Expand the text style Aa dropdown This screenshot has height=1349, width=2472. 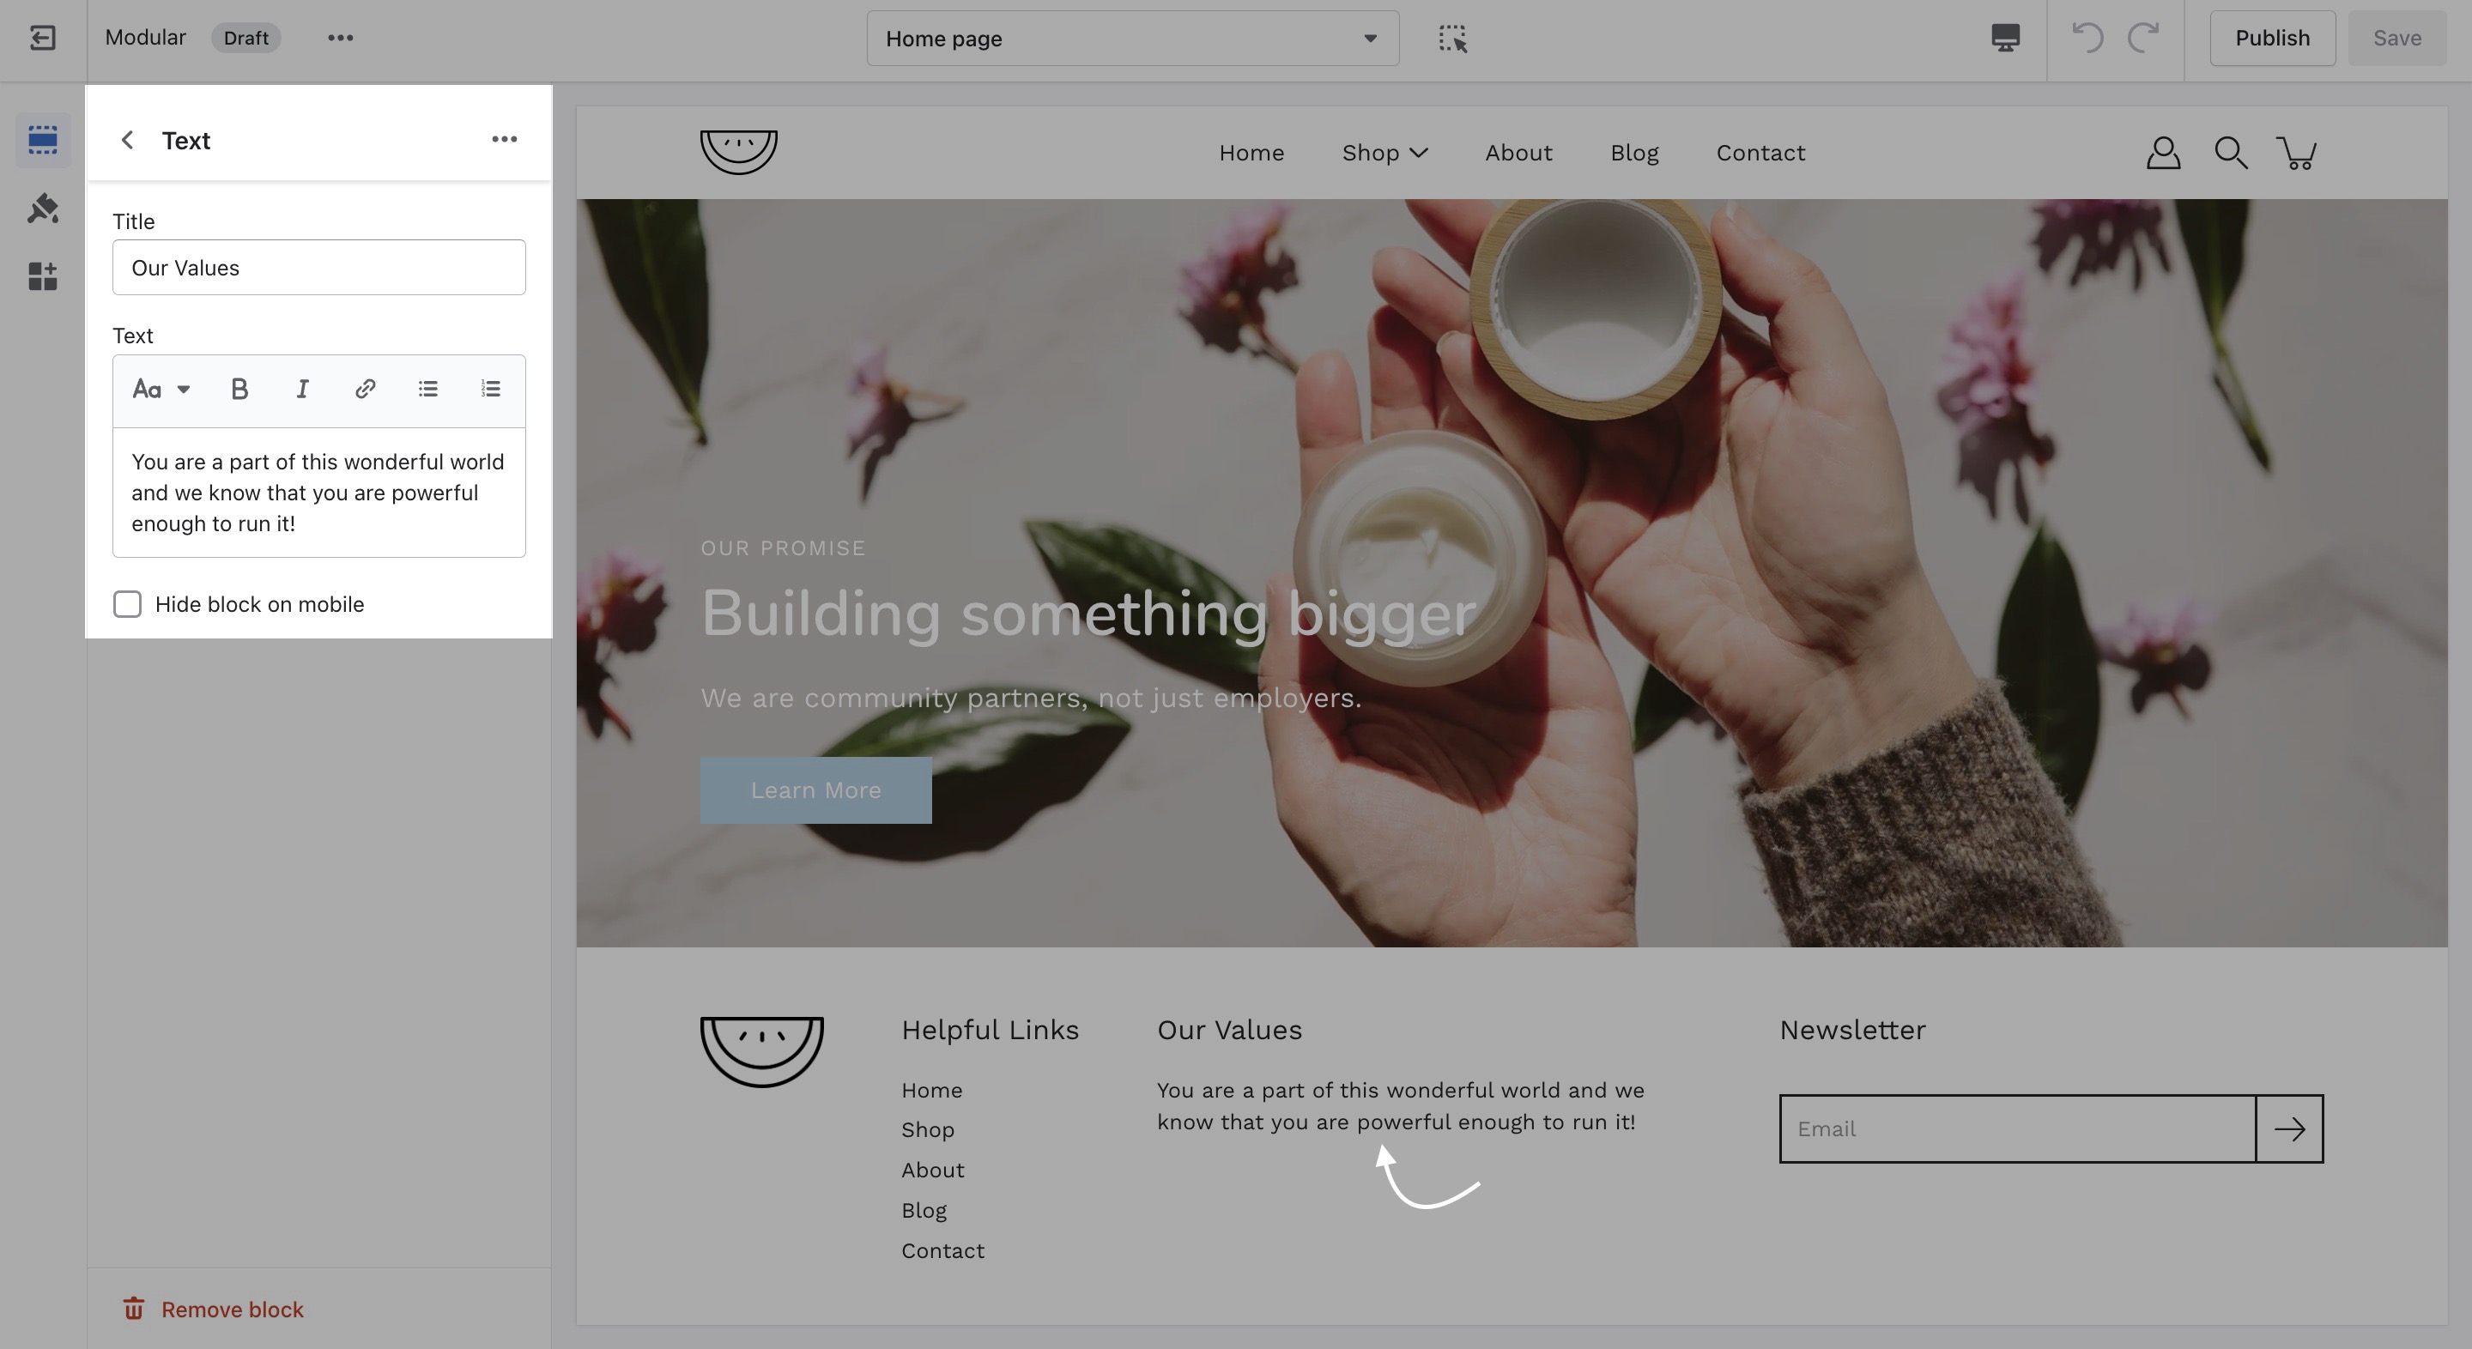pyautogui.click(x=161, y=389)
